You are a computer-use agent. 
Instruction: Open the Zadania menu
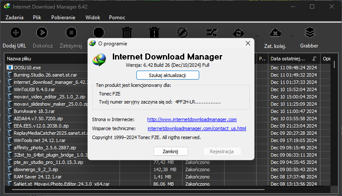click(15, 18)
